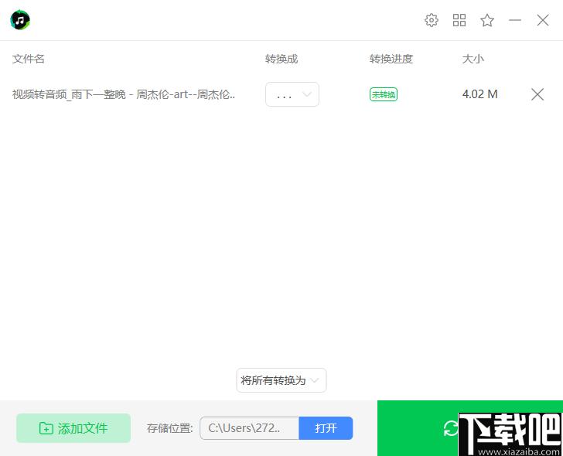563x456 pixels.
Task: Click the 转换成 column header
Action: pos(281,59)
